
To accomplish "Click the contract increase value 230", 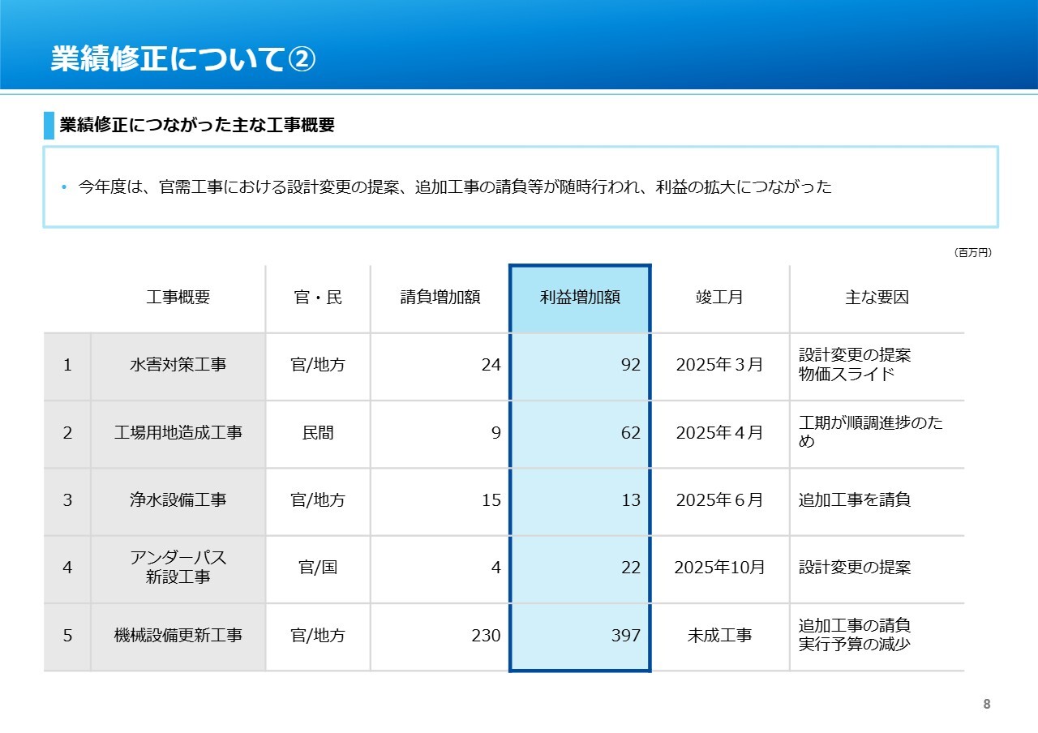I will tap(486, 636).
